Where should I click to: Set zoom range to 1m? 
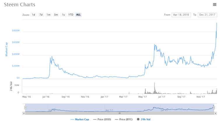click(x=48, y=15)
